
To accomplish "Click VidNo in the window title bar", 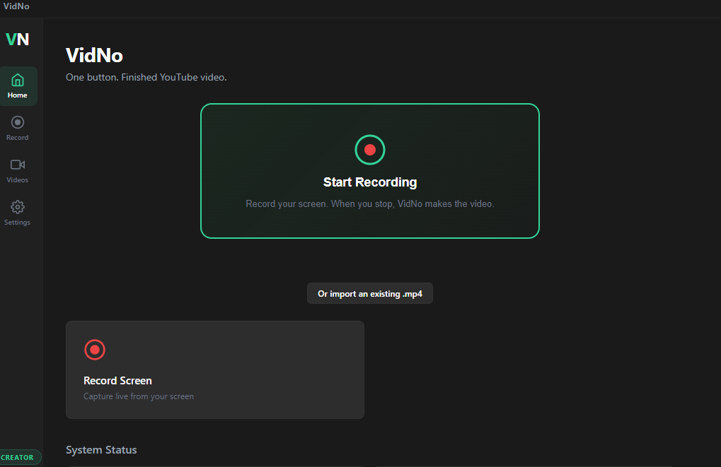I will click(x=16, y=8).
